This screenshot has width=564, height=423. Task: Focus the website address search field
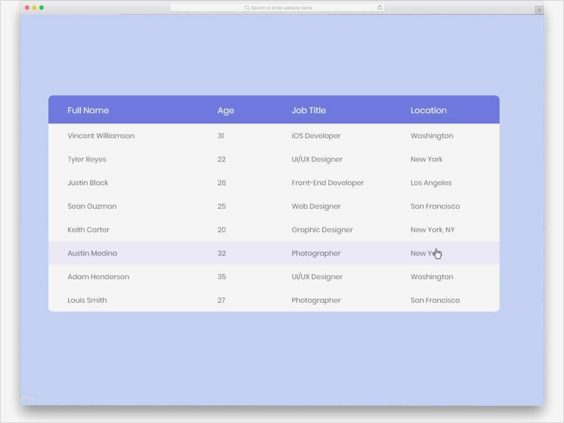(277, 7)
